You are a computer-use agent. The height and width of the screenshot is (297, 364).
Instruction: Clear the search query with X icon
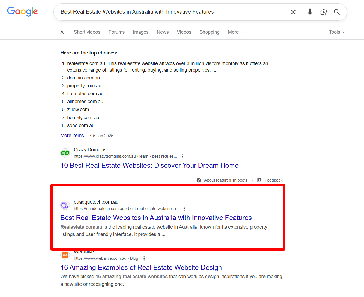[x=293, y=12]
